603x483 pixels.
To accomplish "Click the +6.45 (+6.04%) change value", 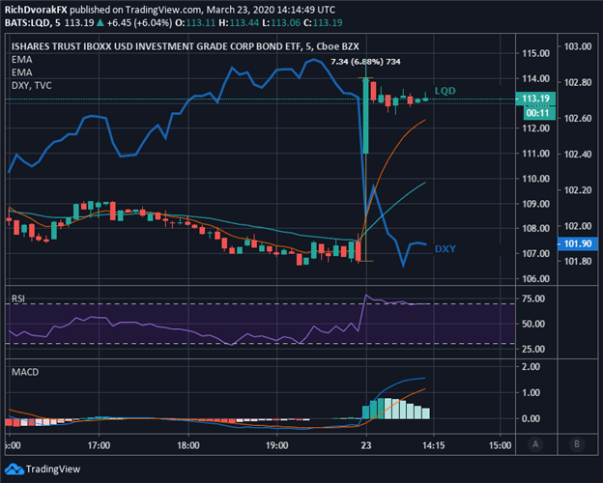I will pos(139,22).
